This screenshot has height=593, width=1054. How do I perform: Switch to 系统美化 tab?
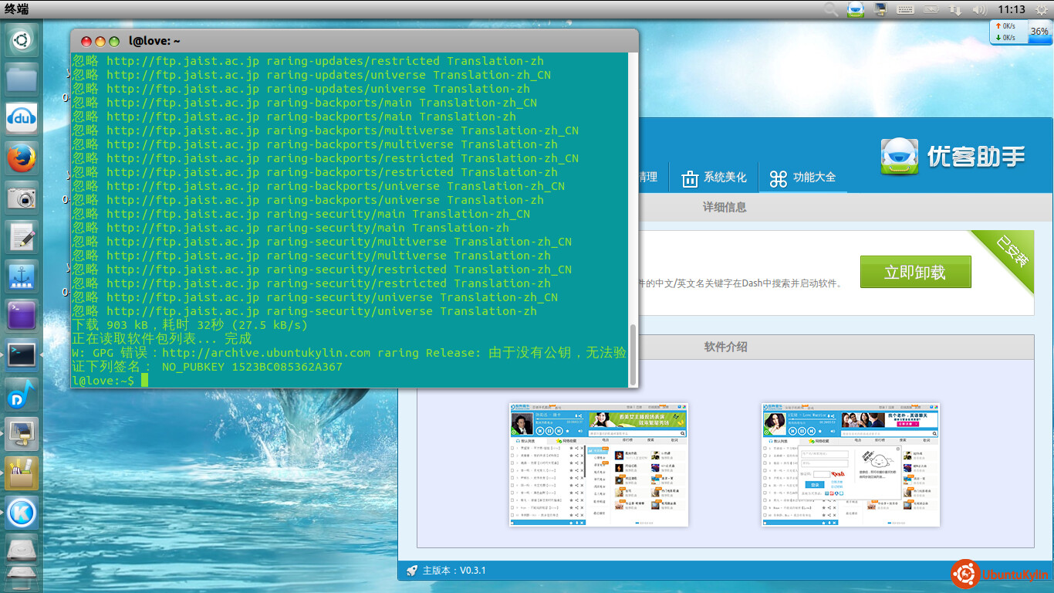point(714,178)
